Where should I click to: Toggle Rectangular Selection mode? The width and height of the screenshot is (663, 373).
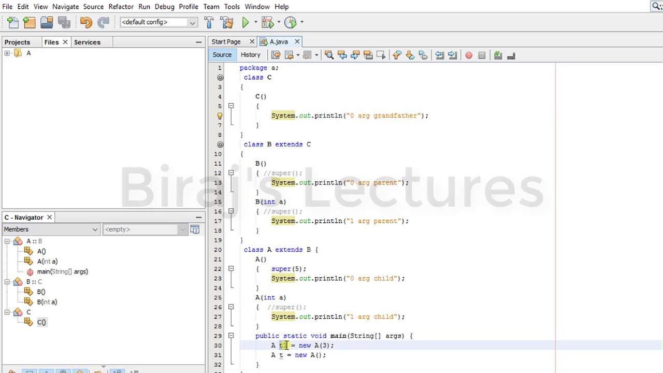381,55
